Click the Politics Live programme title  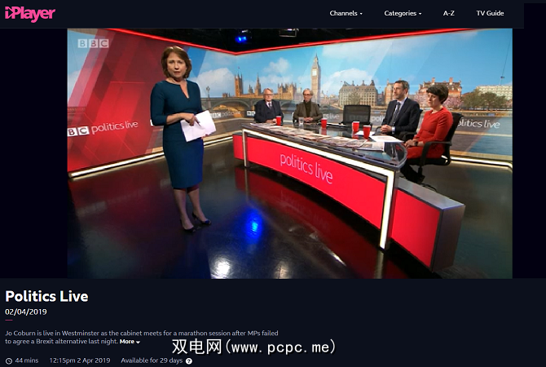point(46,296)
